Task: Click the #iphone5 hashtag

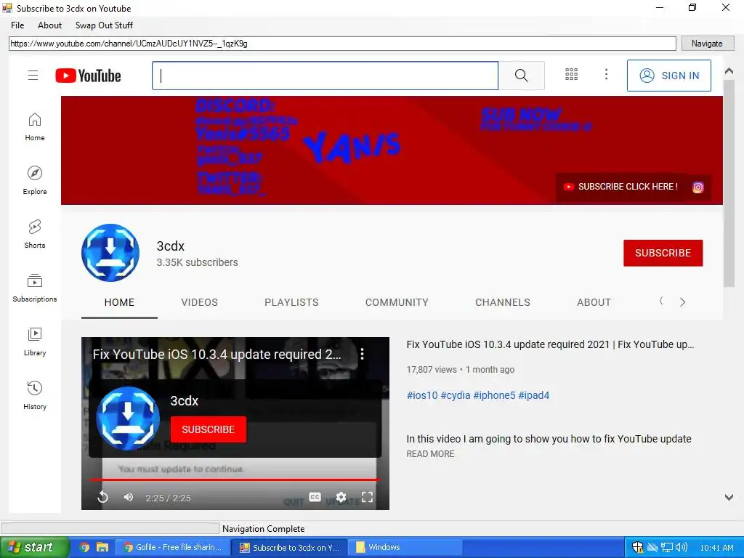Action: 494,395
